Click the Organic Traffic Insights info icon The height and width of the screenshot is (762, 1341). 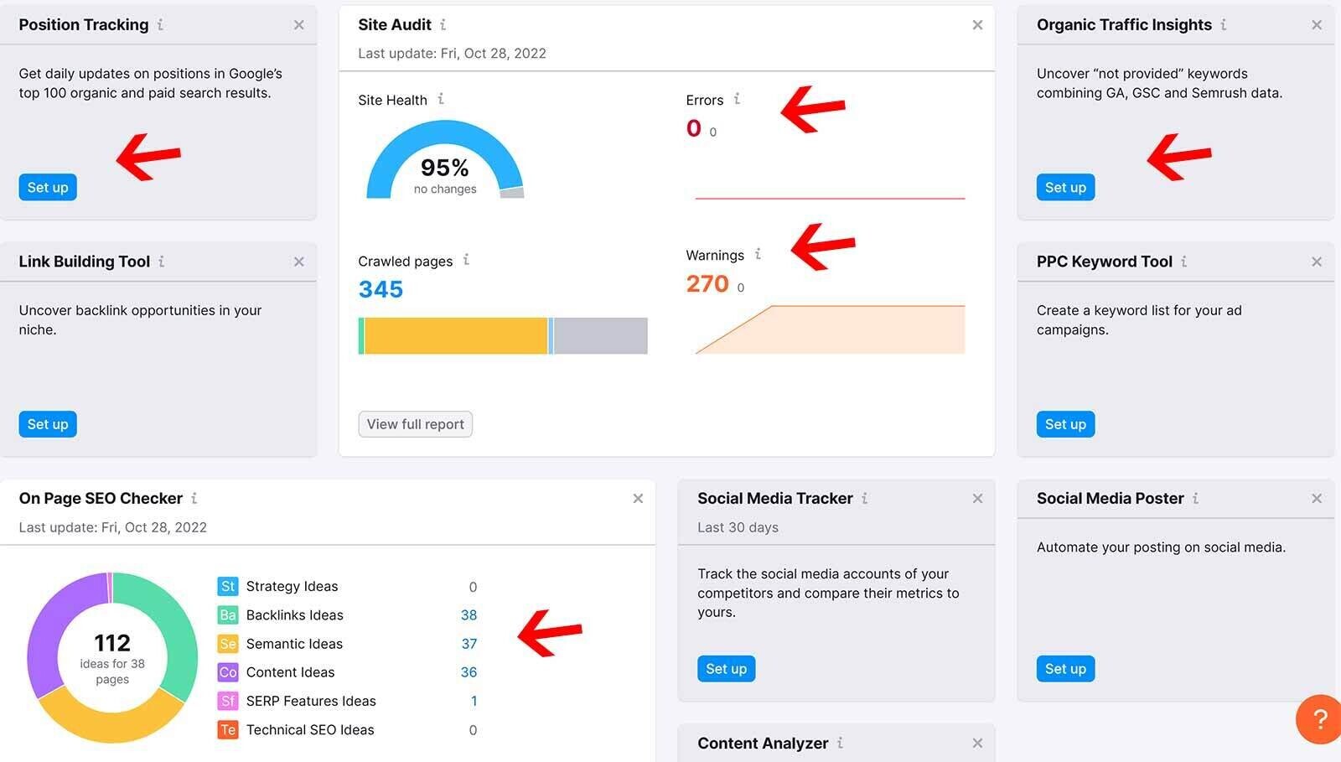pos(1224,25)
